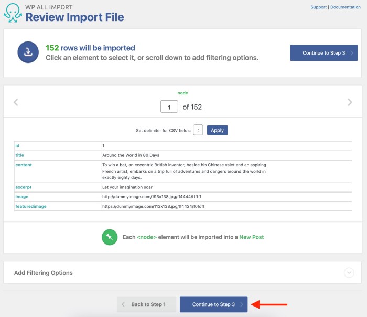Click the green pin icon
Screen dimensions: 367x317
(110, 237)
